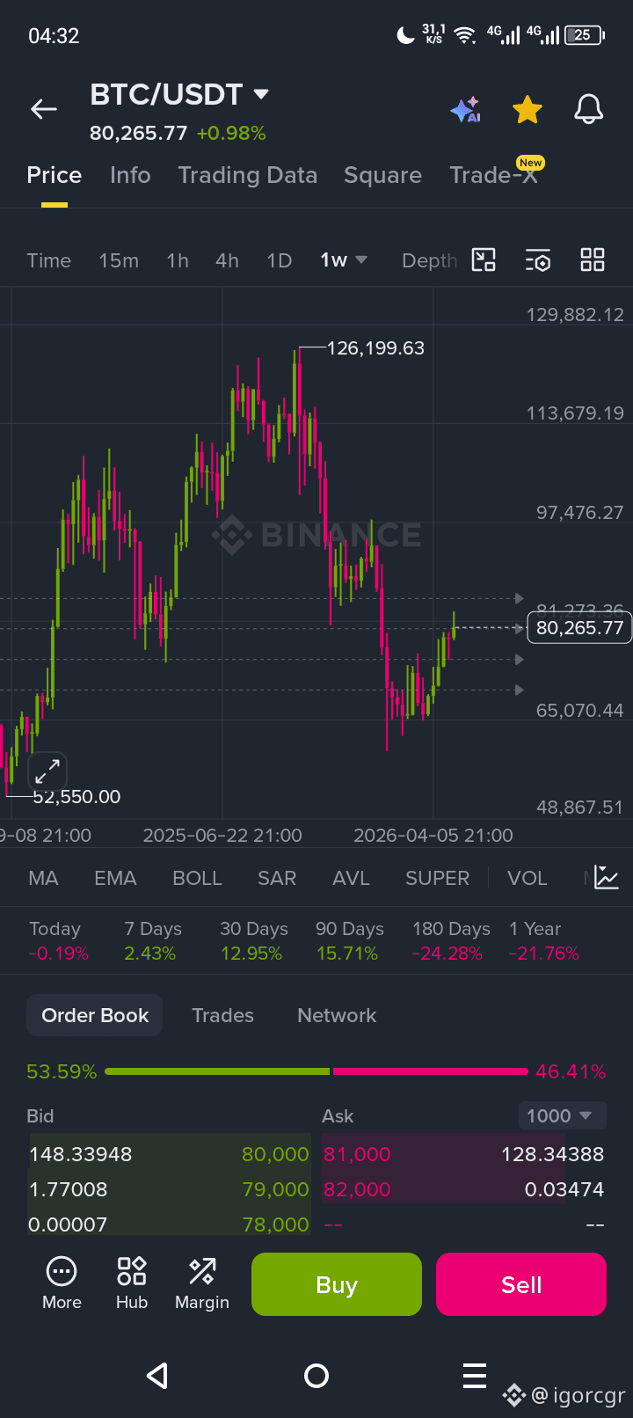Tap the green Buy button
The image size is (633, 1418).
337,1284
